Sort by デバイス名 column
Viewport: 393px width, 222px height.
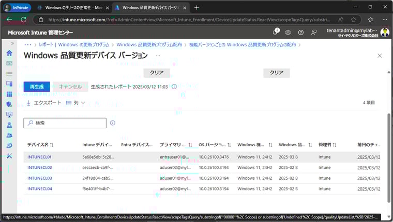pyautogui.click(x=40, y=145)
